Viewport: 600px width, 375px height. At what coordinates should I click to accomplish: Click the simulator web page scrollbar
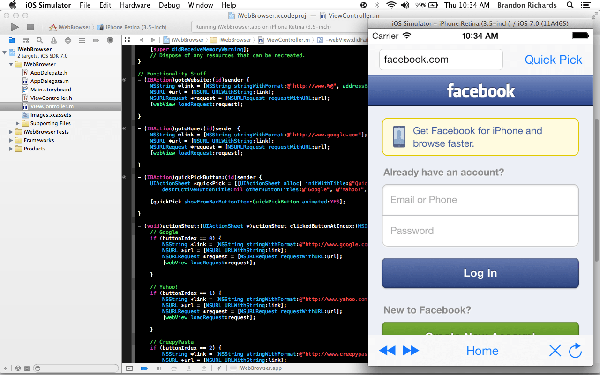tap(597, 189)
